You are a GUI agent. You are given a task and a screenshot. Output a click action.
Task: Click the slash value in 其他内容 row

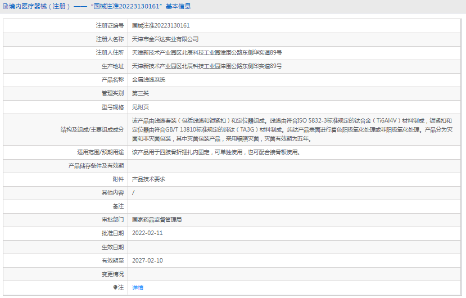(133, 193)
